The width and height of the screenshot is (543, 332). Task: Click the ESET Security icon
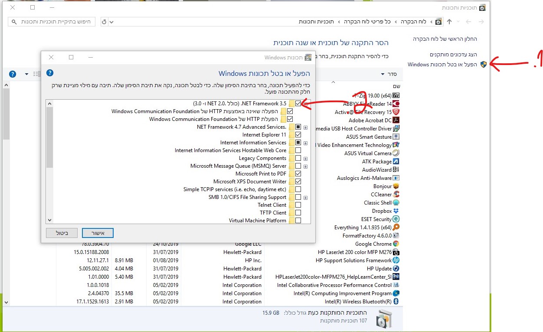pyautogui.click(x=396, y=219)
